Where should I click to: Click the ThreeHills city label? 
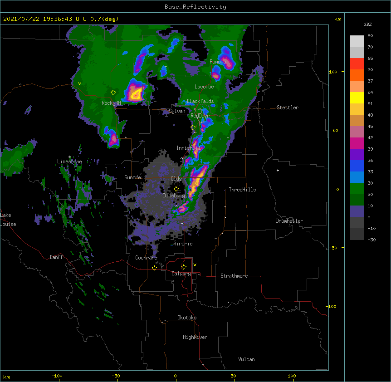click(x=242, y=190)
